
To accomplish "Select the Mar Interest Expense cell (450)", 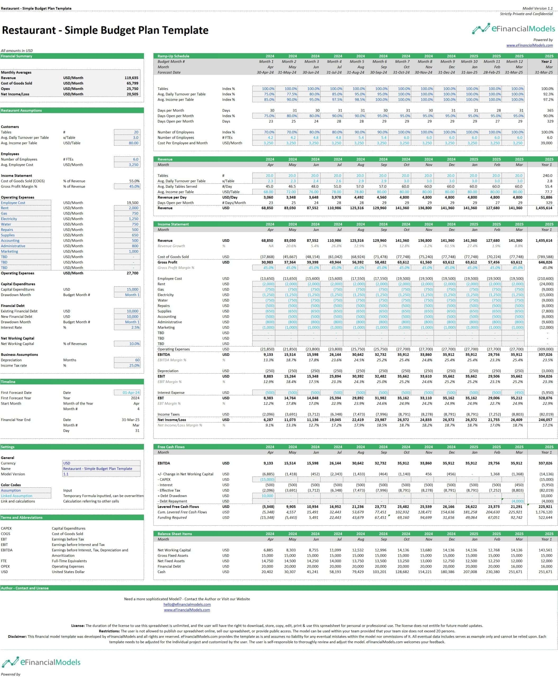I will point(513,393).
